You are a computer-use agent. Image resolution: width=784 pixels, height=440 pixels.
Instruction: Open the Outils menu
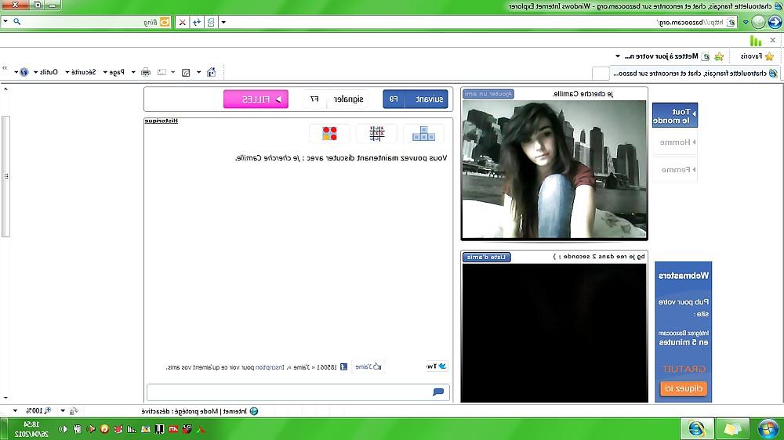point(46,72)
